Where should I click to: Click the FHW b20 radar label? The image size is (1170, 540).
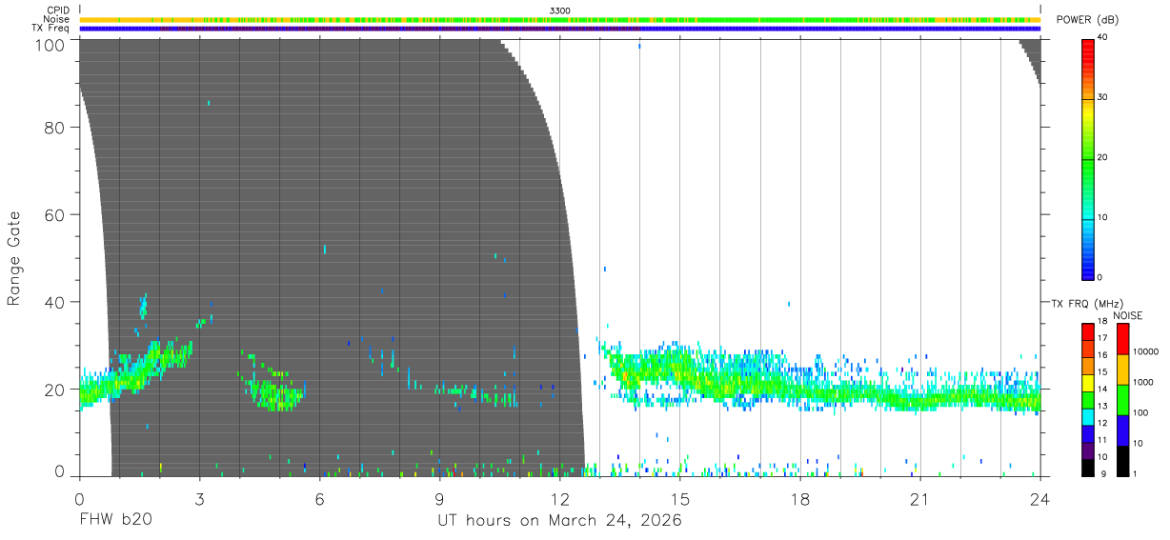click(x=115, y=520)
